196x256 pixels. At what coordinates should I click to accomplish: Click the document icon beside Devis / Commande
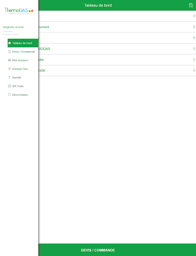point(10,52)
